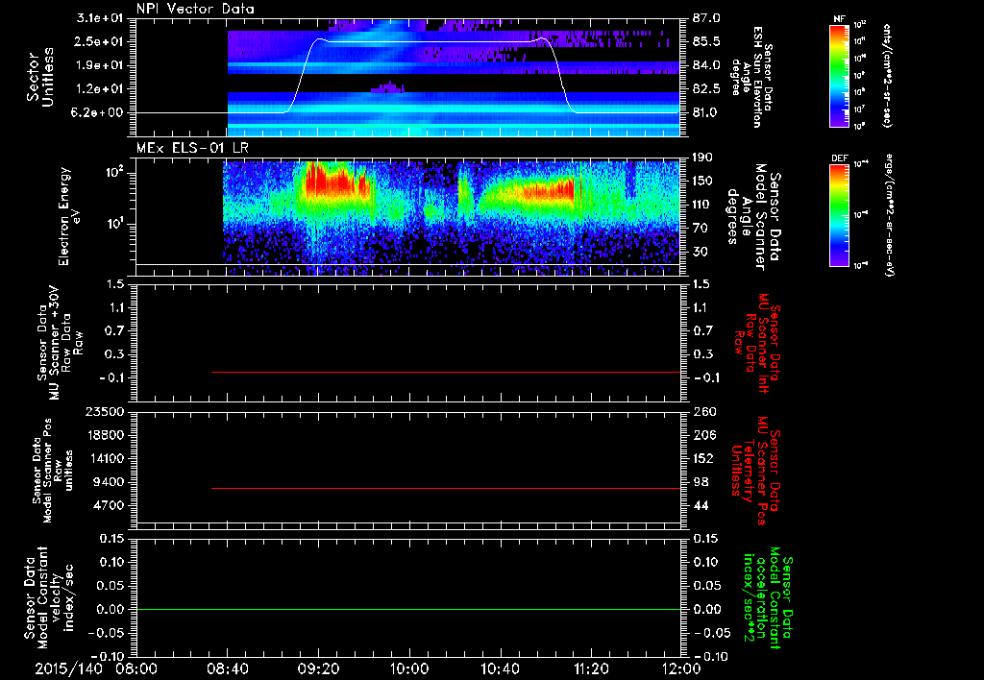Click the "12:00" time axis label

[681, 668]
